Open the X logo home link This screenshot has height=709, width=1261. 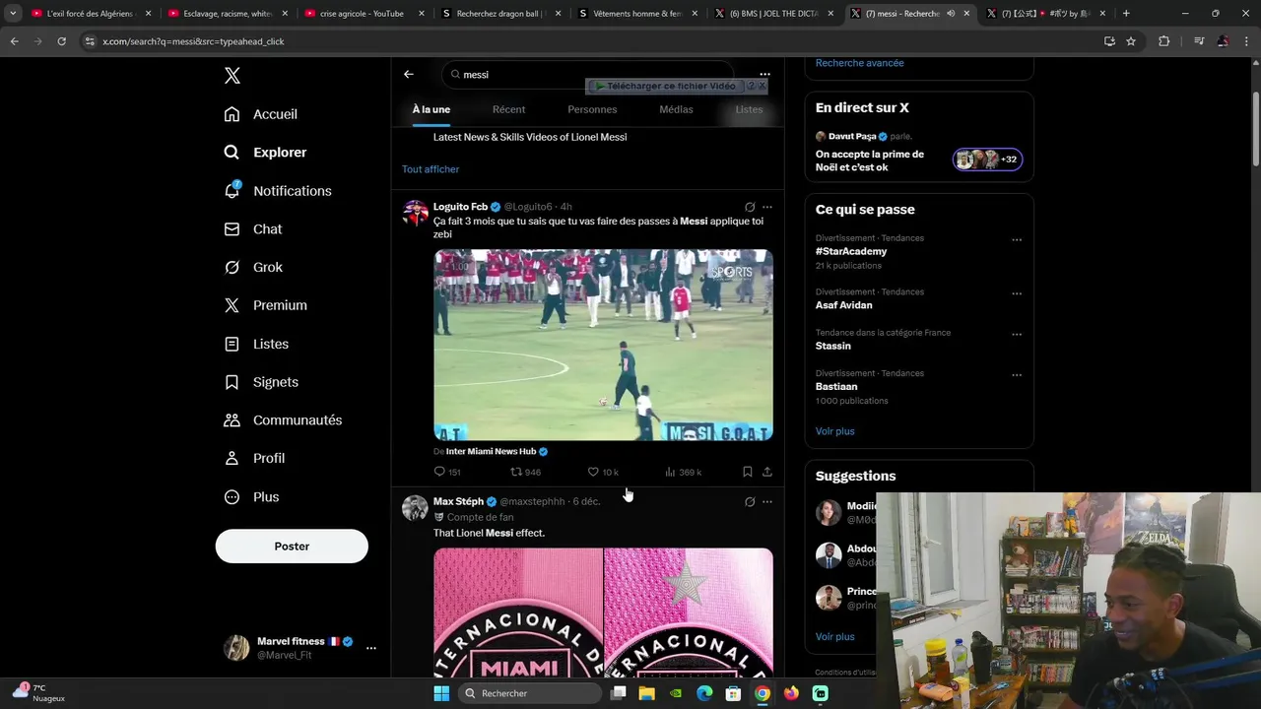[x=232, y=76]
